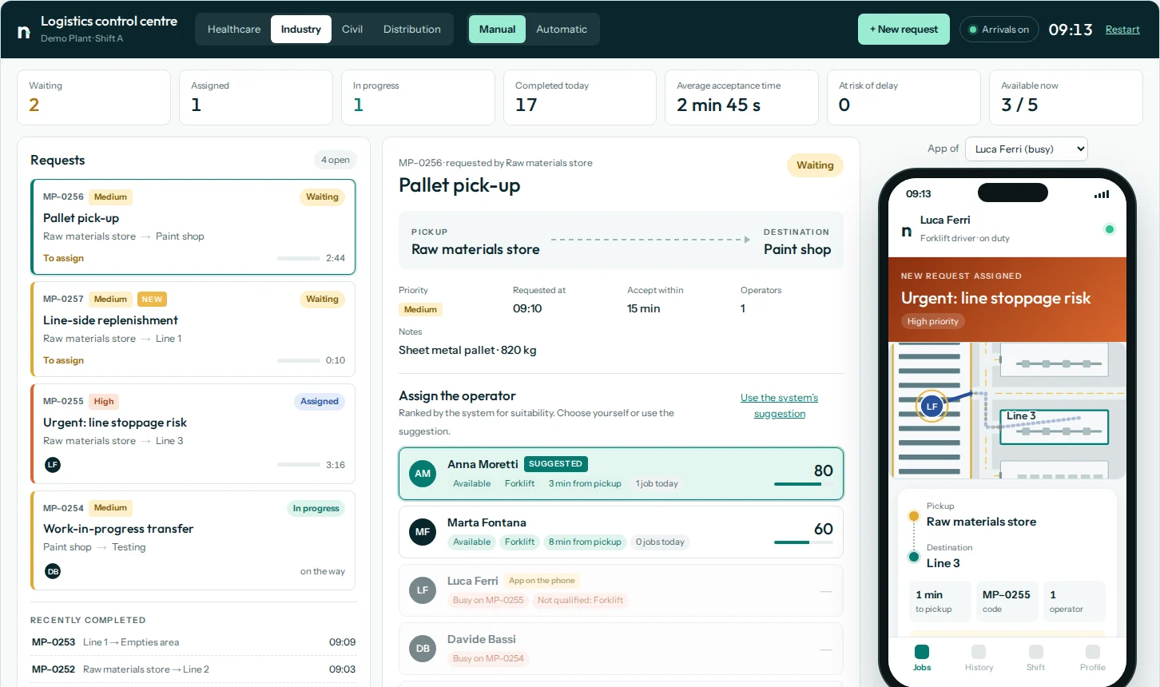1160x687 pixels.
Task: Click the Restart link
Action: coord(1122,30)
